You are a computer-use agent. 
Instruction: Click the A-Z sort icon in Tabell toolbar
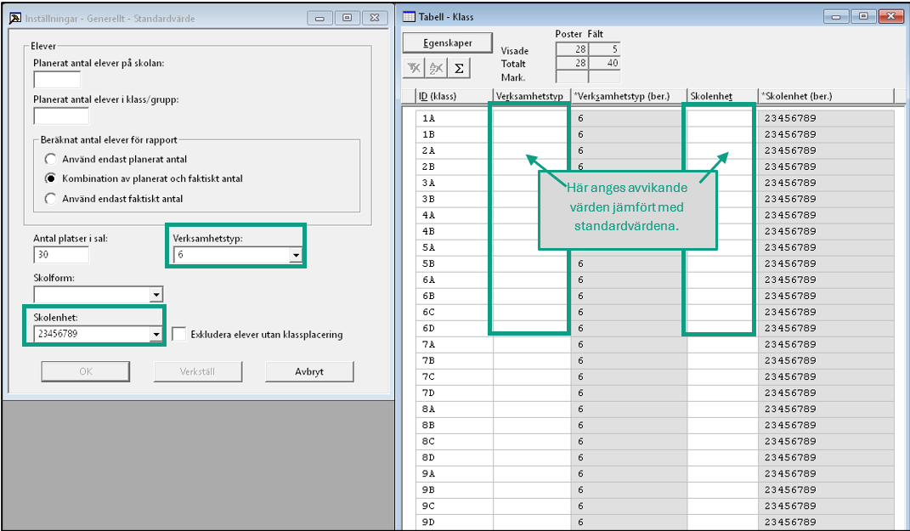tap(436, 69)
